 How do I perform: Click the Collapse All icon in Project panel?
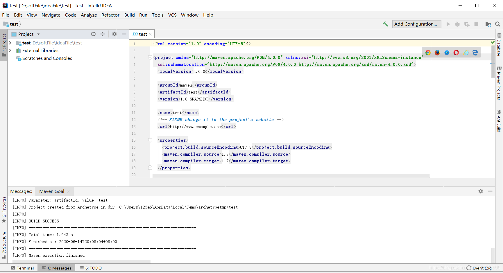(103, 34)
